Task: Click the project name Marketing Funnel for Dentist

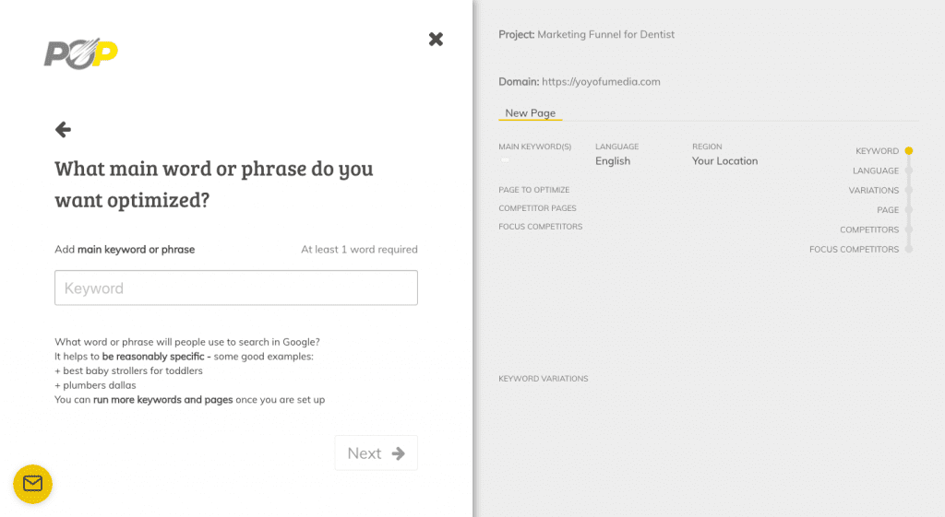Action: [605, 35]
